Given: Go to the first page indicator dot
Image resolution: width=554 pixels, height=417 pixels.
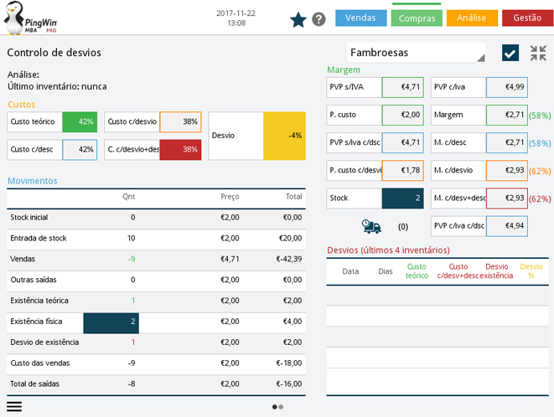Looking at the screenshot, I should 275,407.
